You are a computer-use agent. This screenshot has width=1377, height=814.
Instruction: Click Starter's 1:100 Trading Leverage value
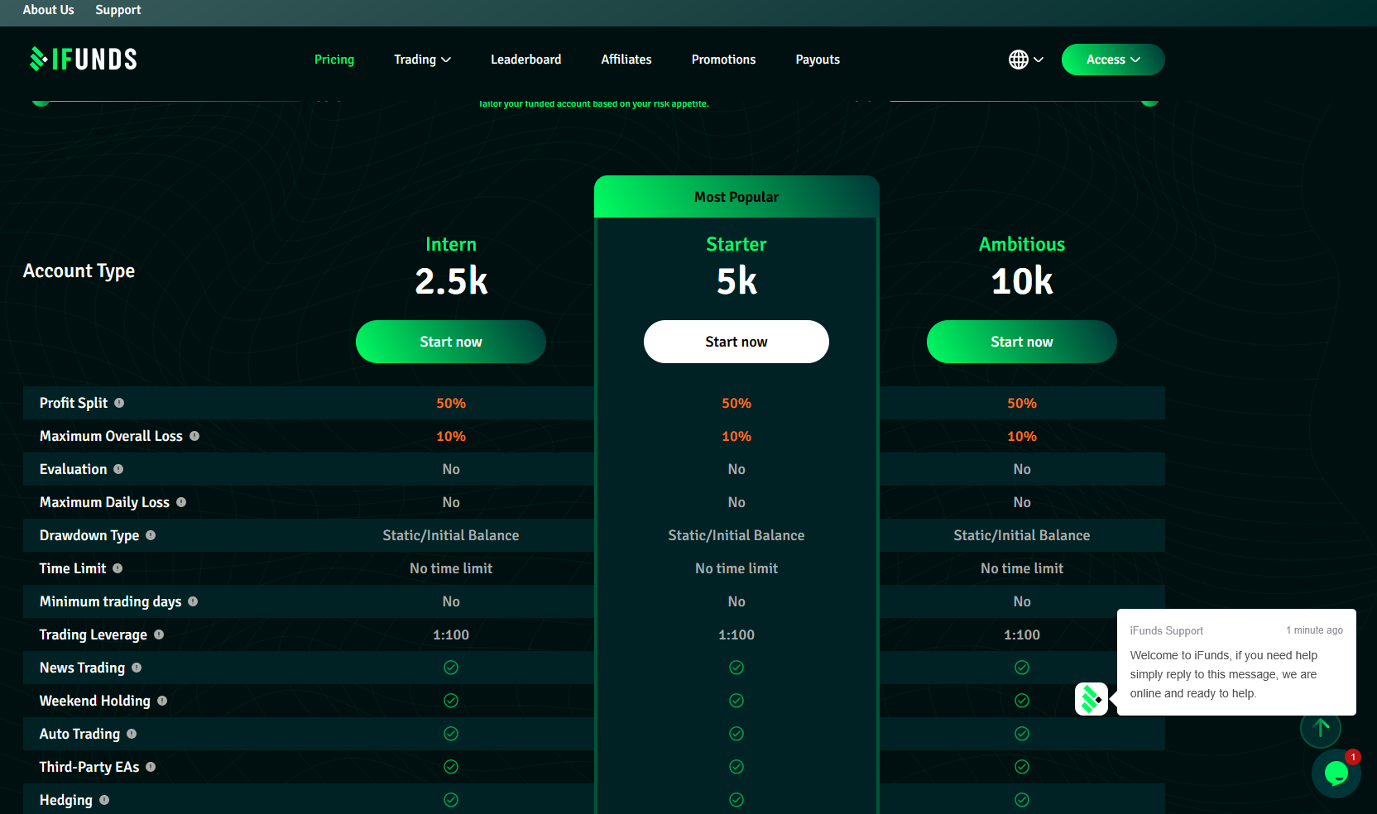pyautogui.click(x=736, y=634)
